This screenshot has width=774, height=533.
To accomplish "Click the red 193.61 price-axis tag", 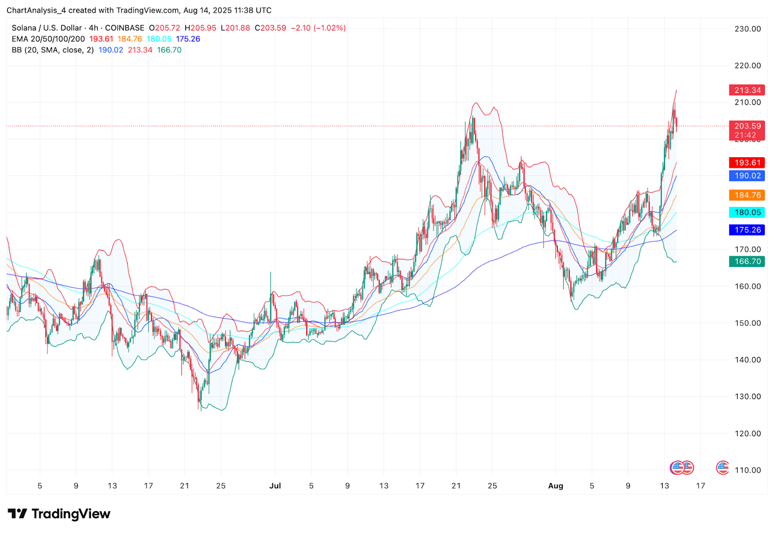I will coord(747,163).
